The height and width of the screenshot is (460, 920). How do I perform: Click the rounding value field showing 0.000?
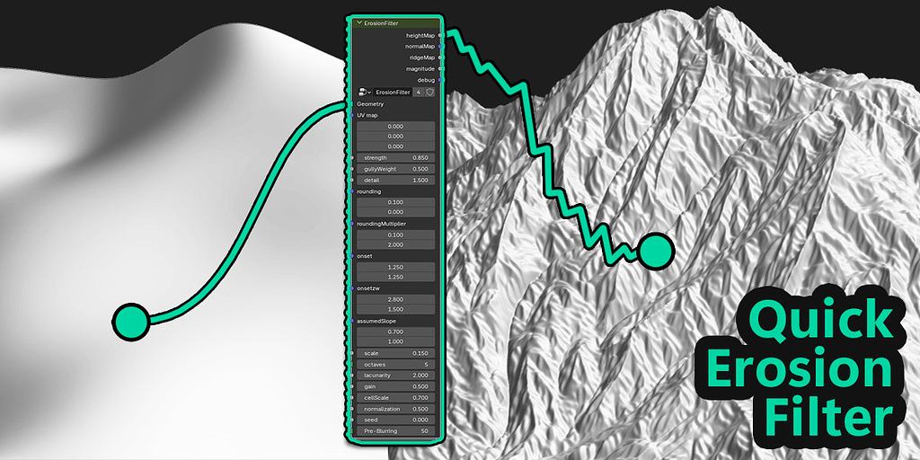coord(396,212)
